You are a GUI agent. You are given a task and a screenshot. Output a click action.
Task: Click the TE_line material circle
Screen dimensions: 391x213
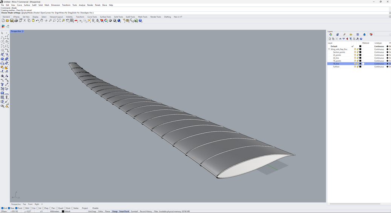[363, 64]
